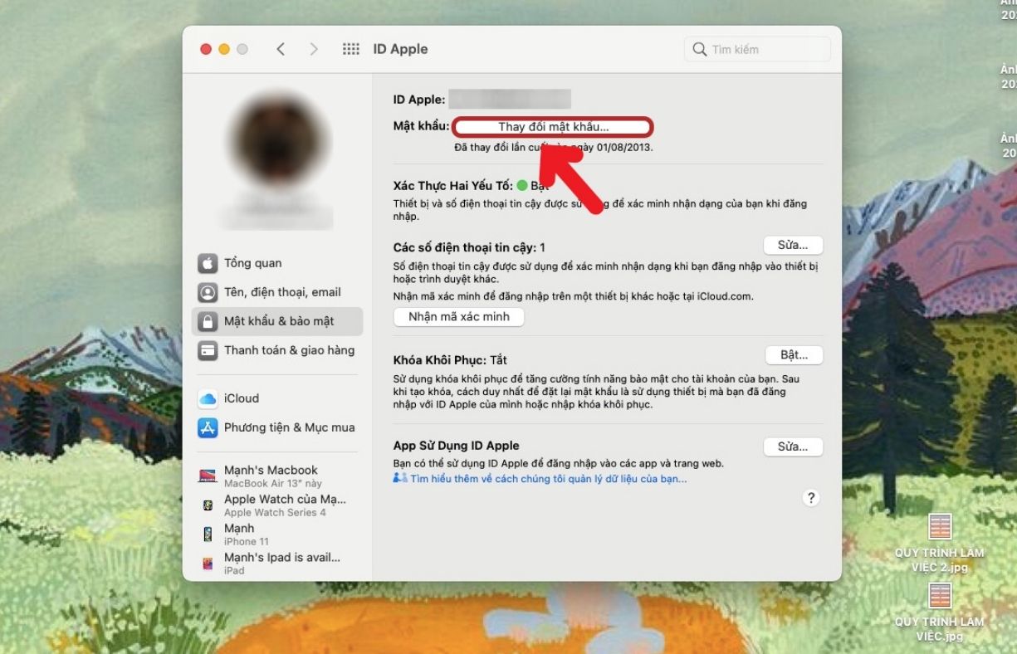Open Tổng quan section
Viewport: 1017px width, 654px height.
tap(277, 264)
